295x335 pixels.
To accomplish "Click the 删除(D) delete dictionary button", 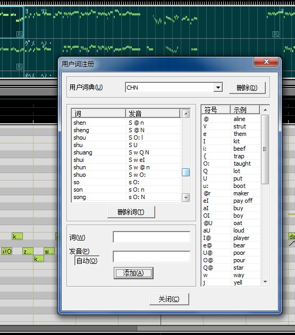I will coord(247,88).
